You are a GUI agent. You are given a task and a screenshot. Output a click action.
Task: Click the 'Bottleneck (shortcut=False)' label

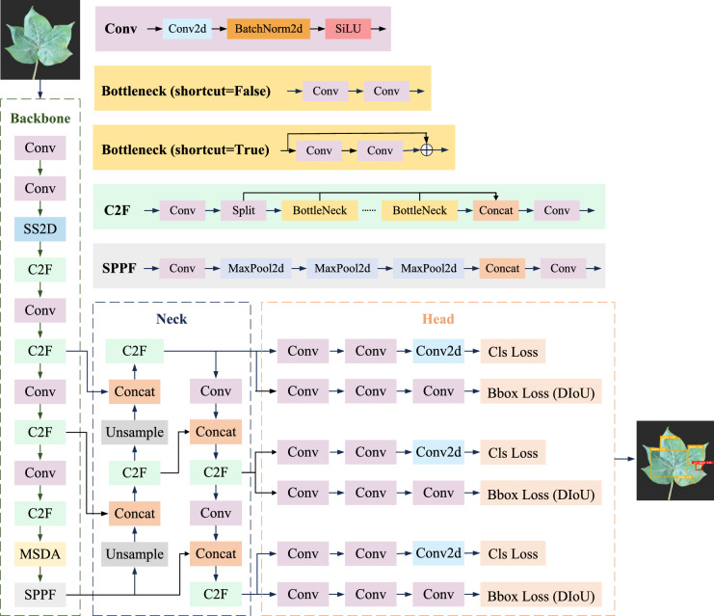point(186,91)
